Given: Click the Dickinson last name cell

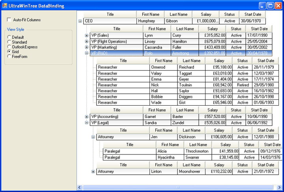Looking at the screenshot, I should (191, 137).
